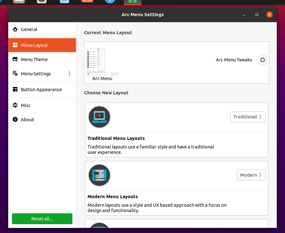Click the About info icon
Image resolution: width=285 pixels, height=233 pixels.
[x=15, y=119]
